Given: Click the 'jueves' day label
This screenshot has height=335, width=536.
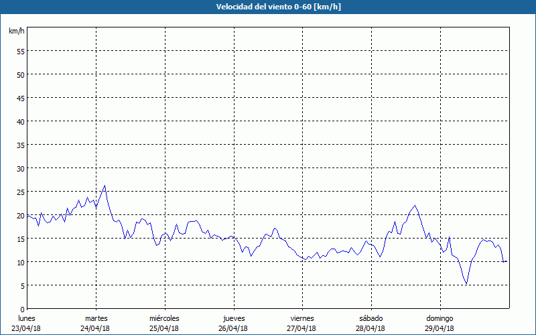Looking at the screenshot, I should tap(233, 318).
